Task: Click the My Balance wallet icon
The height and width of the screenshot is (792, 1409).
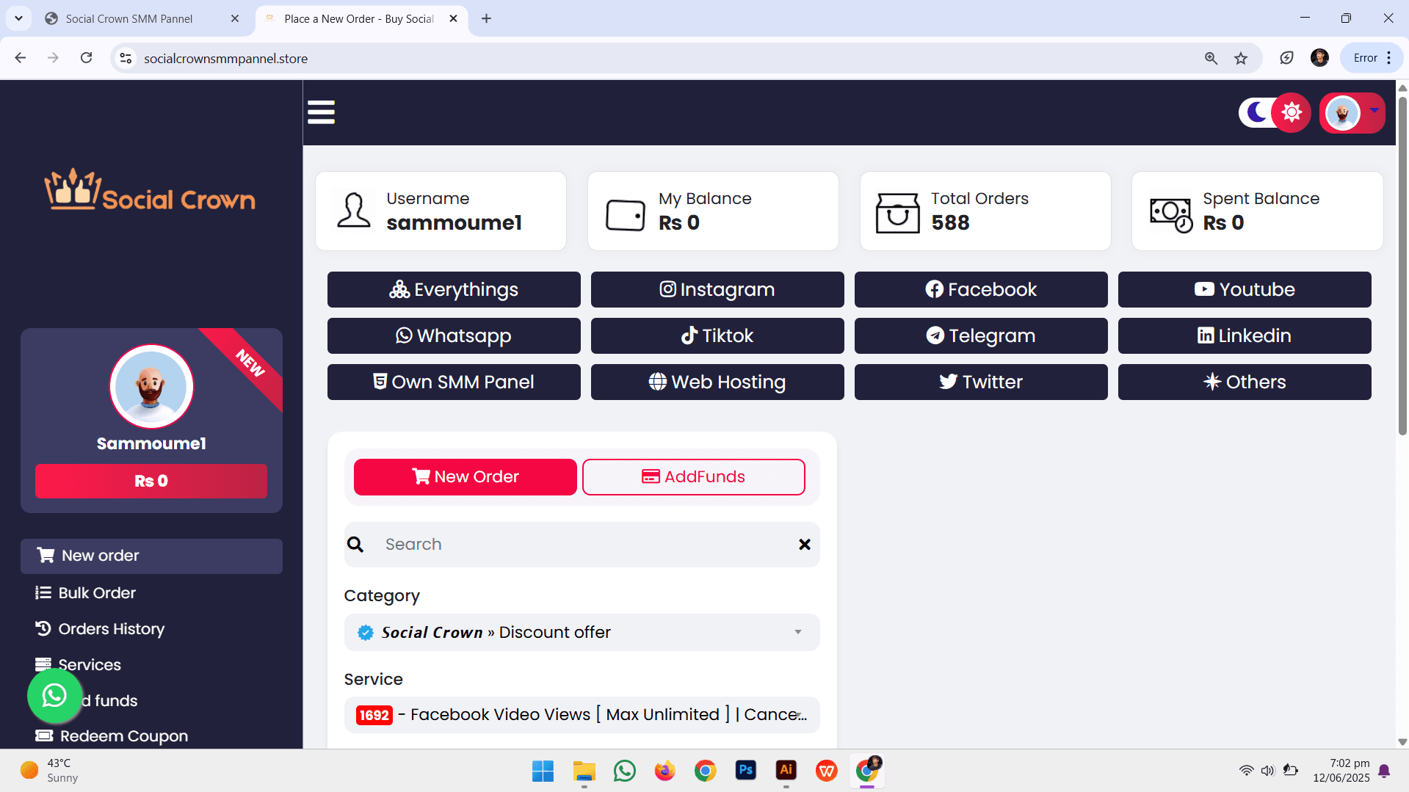Action: click(x=626, y=216)
